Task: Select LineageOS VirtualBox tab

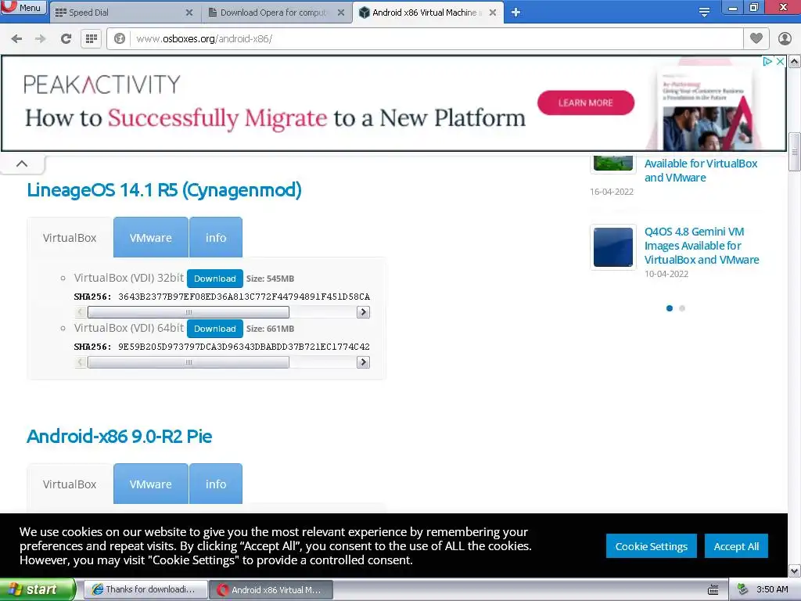Action: (x=70, y=238)
